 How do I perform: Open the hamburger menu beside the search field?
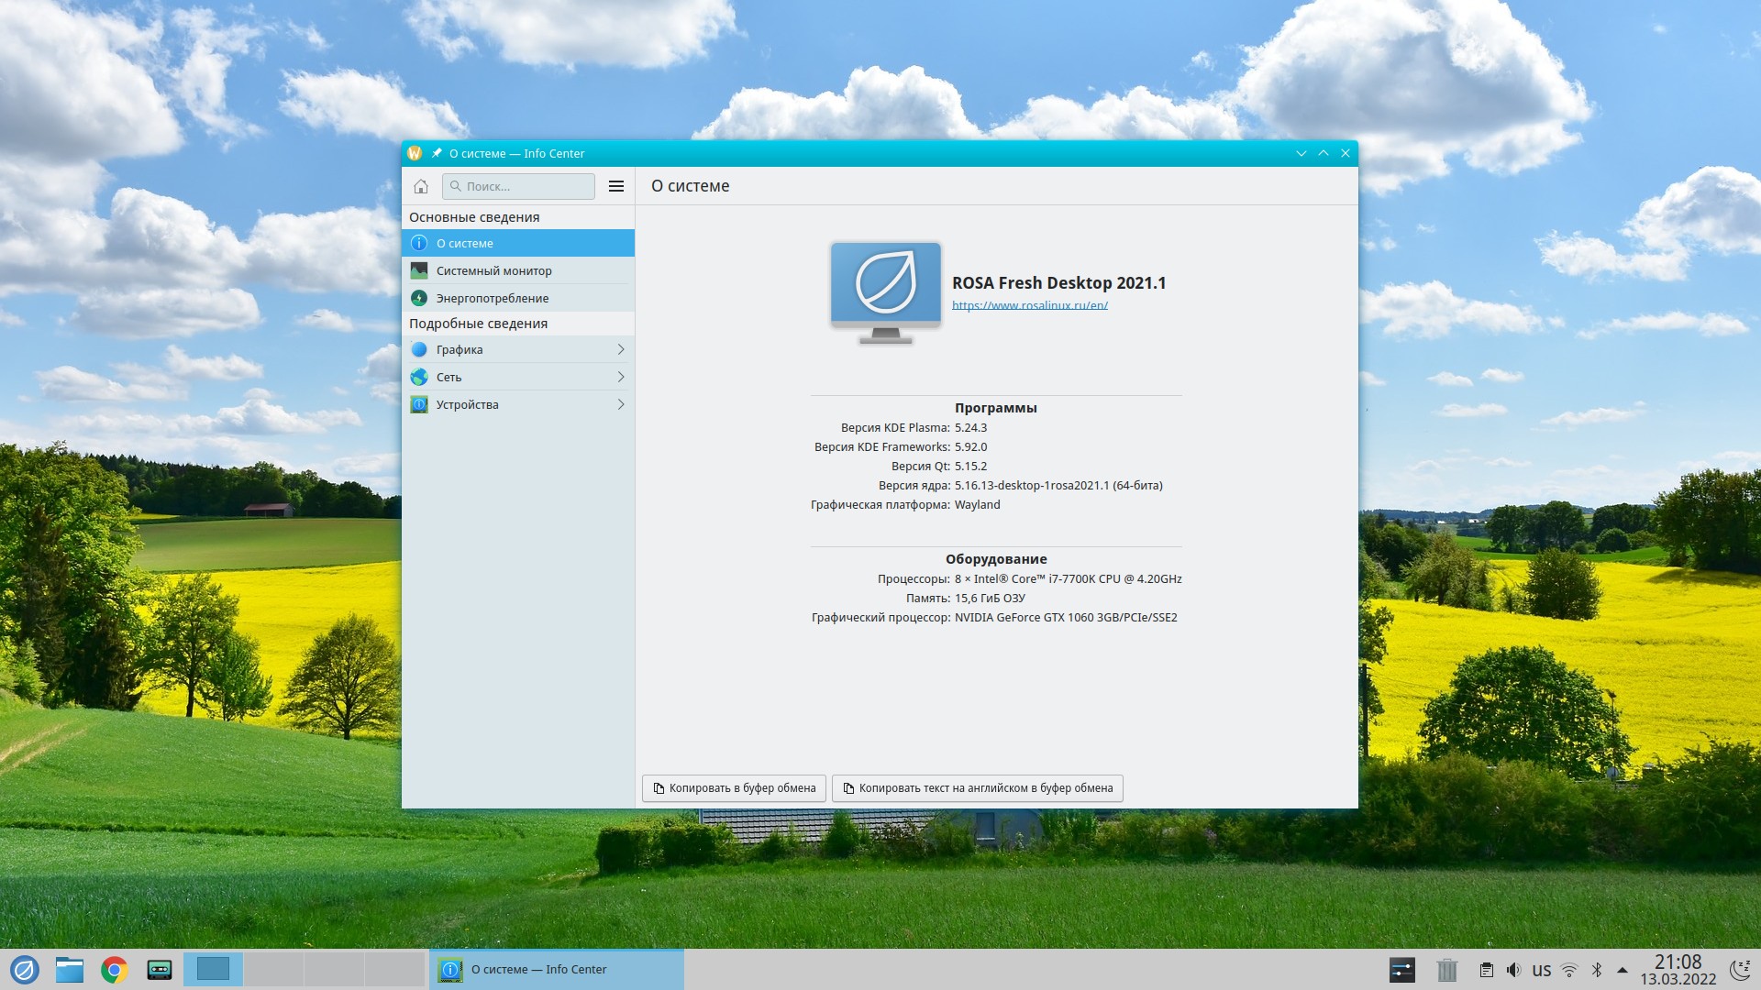(x=616, y=186)
